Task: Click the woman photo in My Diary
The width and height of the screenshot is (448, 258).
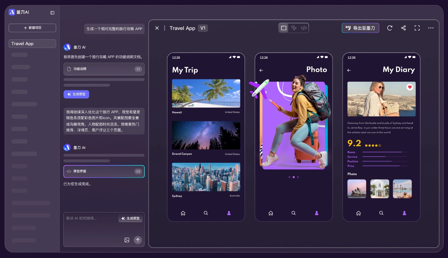Action: pos(382,99)
